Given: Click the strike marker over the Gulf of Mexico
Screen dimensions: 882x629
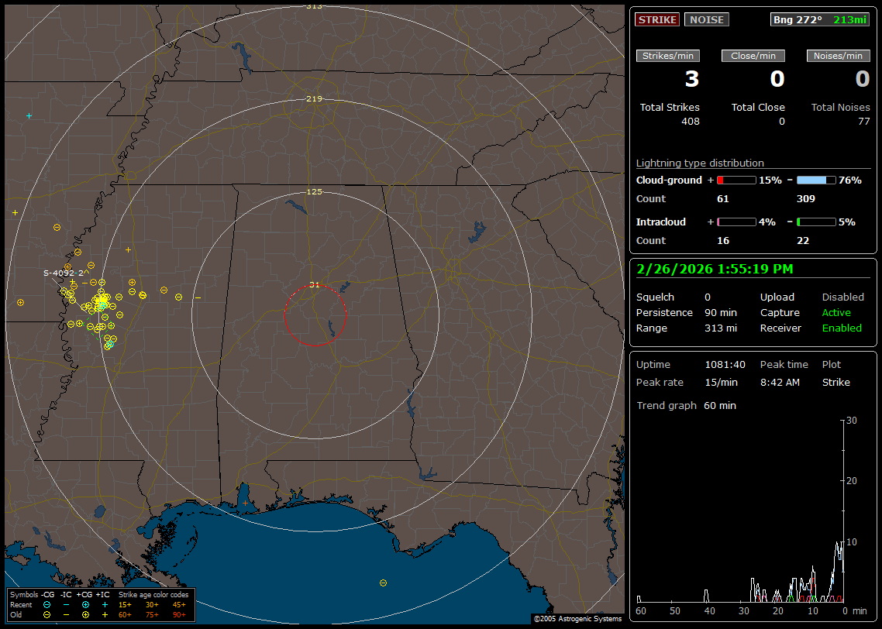Looking at the screenshot, I should pos(383,583).
